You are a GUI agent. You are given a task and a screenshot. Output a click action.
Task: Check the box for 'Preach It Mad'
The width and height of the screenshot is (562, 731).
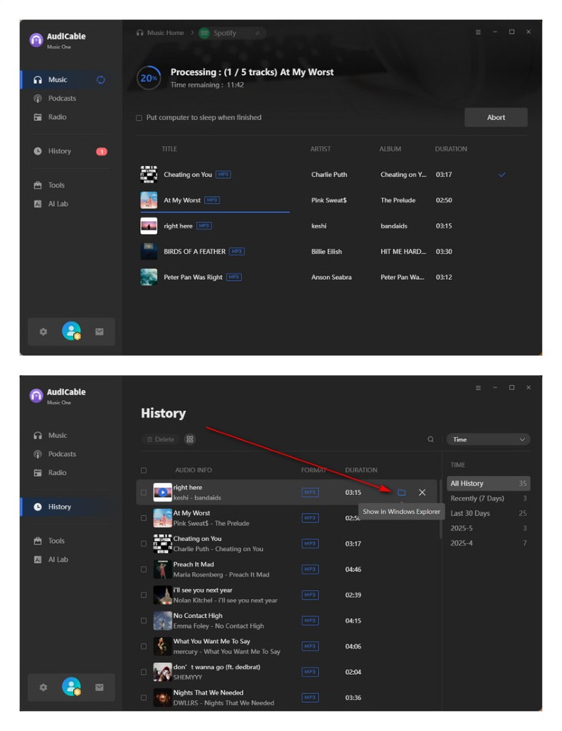click(x=144, y=569)
